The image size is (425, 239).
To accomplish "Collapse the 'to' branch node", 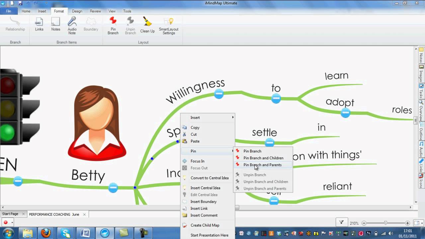I will 276,98.
